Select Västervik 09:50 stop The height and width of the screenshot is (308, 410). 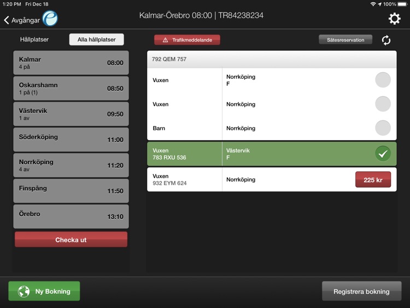point(71,114)
